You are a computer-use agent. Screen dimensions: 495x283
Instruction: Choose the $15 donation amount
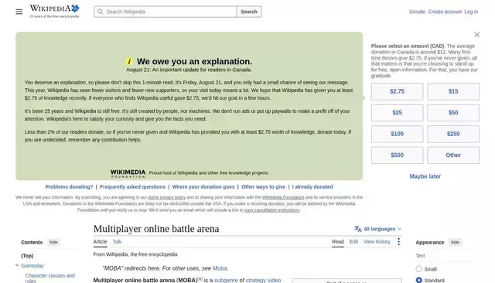453,91
